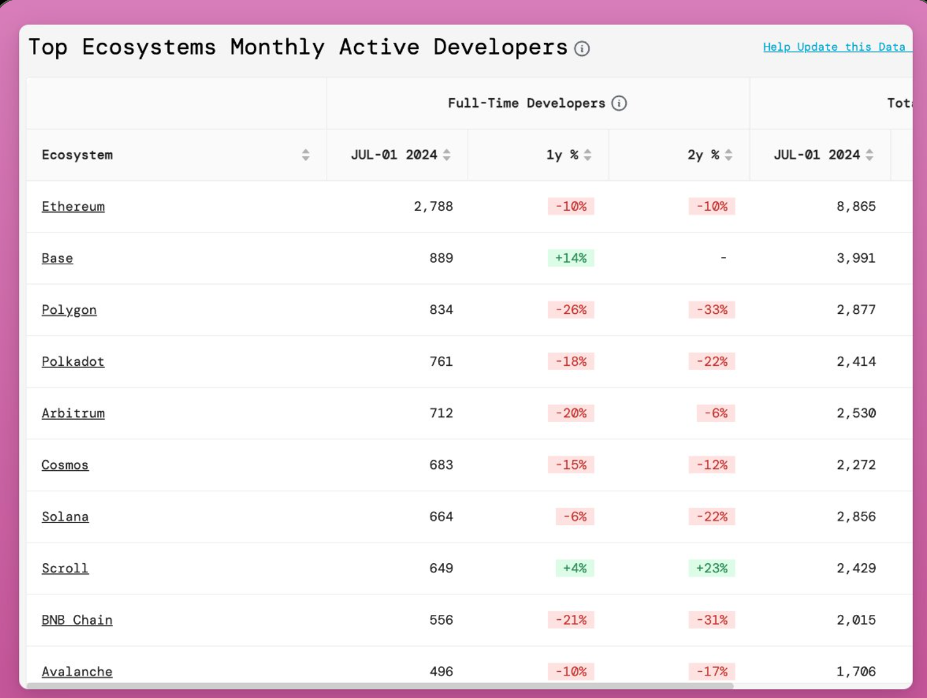Click BNB Chain's -31% 2y badge
Image resolution: width=927 pixels, height=698 pixels.
712,620
